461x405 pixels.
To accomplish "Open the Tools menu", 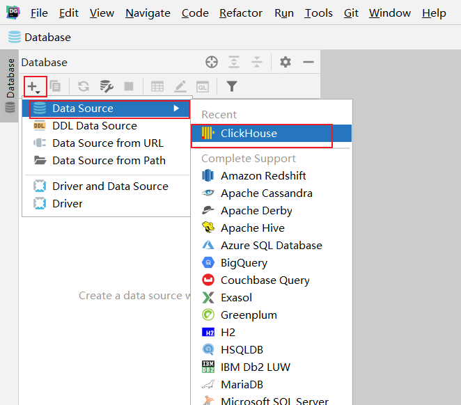I will pos(318,13).
